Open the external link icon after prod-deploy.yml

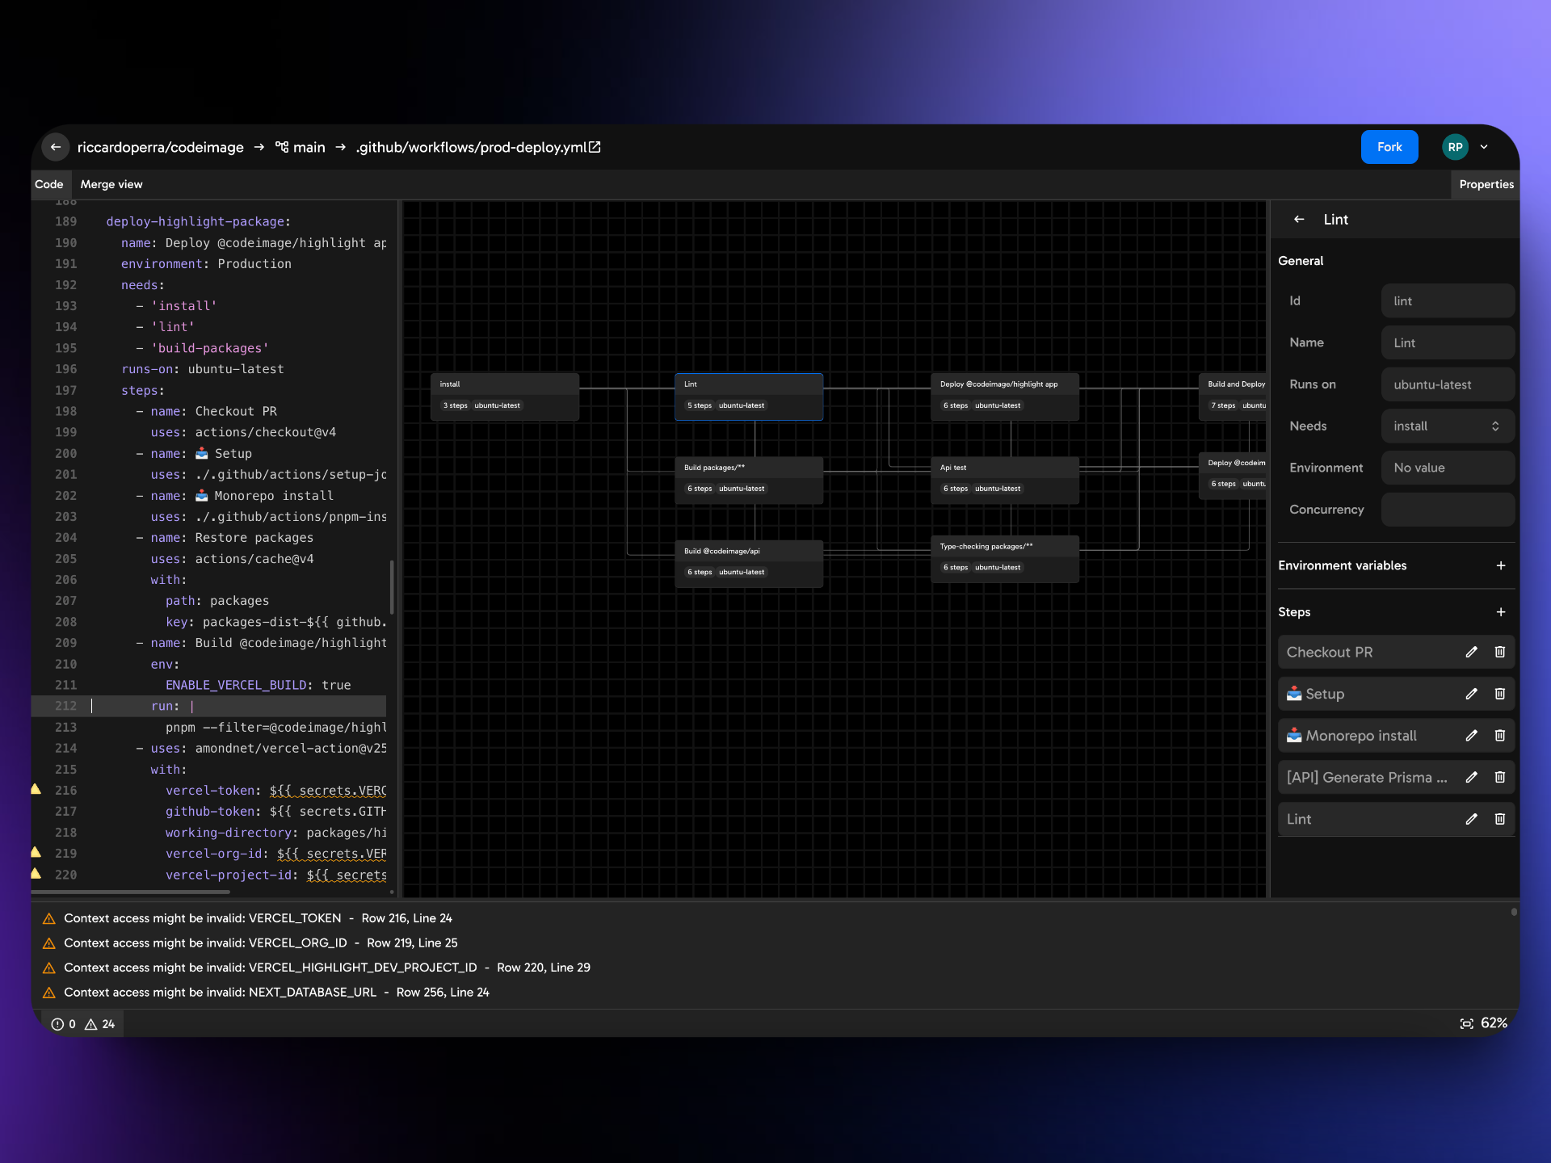click(x=595, y=147)
